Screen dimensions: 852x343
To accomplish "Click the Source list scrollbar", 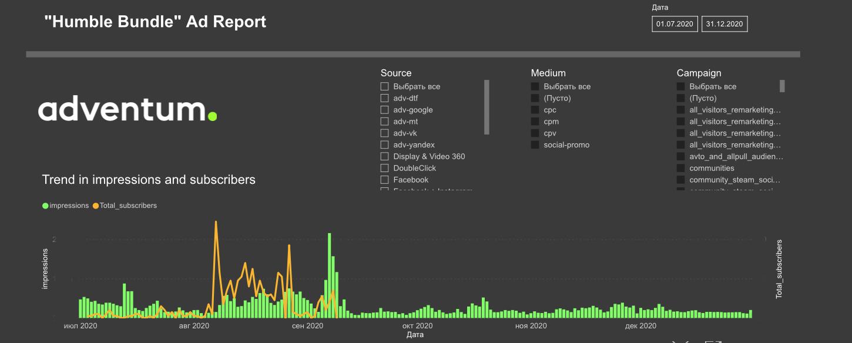I will click(487, 107).
